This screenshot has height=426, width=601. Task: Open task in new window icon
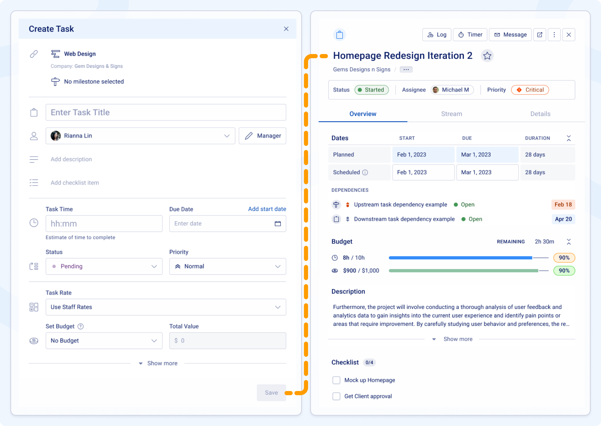(540, 35)
